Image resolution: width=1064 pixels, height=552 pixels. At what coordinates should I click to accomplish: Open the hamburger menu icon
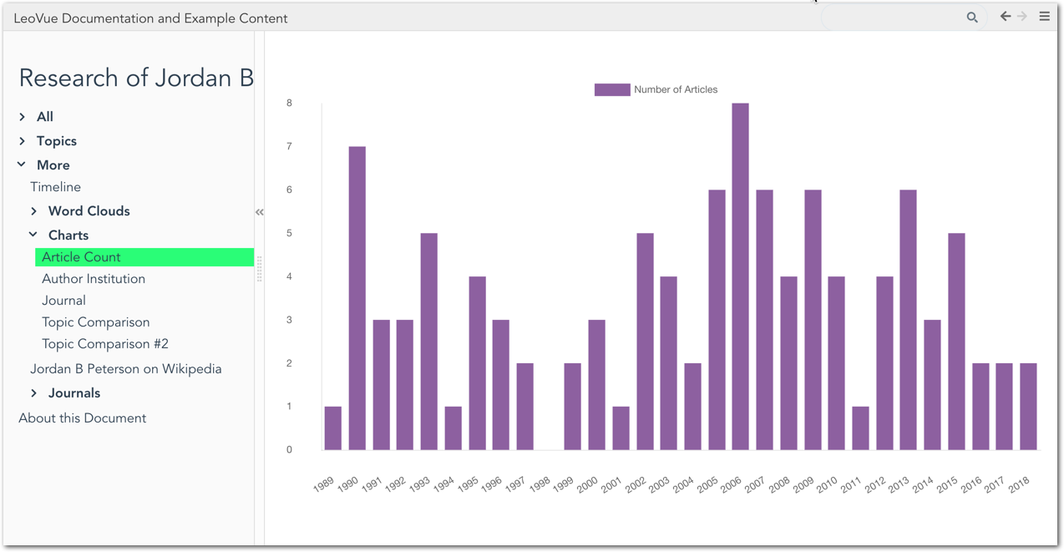pyautogui.click(x=1044, y=16)
